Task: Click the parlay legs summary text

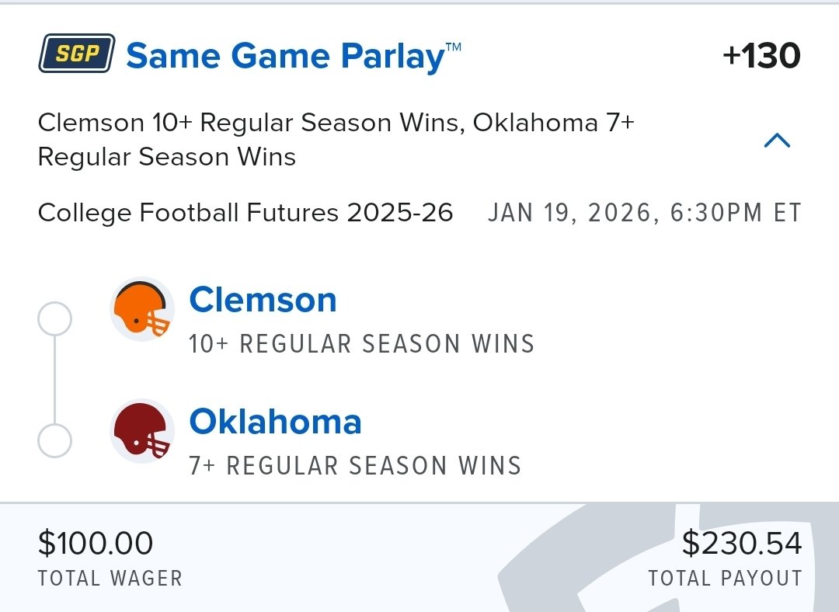Action: (336, 140)
